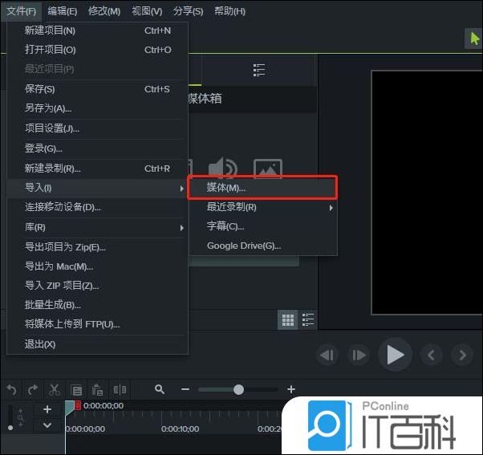Click the plus zoom in button
The width and height of the screenshot is (483, 455).
(x=291, y=389)
